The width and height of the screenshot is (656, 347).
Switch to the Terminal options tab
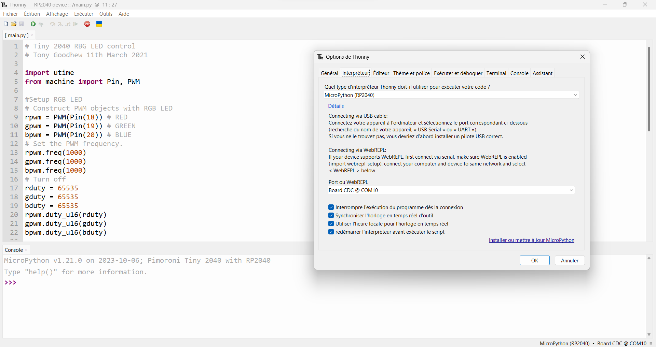click(x=496, y=73)
